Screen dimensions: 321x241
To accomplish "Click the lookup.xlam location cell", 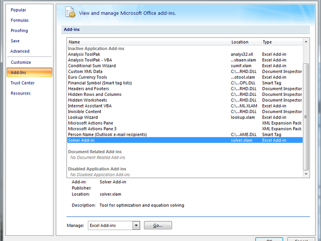I will (x=243, y=117).
